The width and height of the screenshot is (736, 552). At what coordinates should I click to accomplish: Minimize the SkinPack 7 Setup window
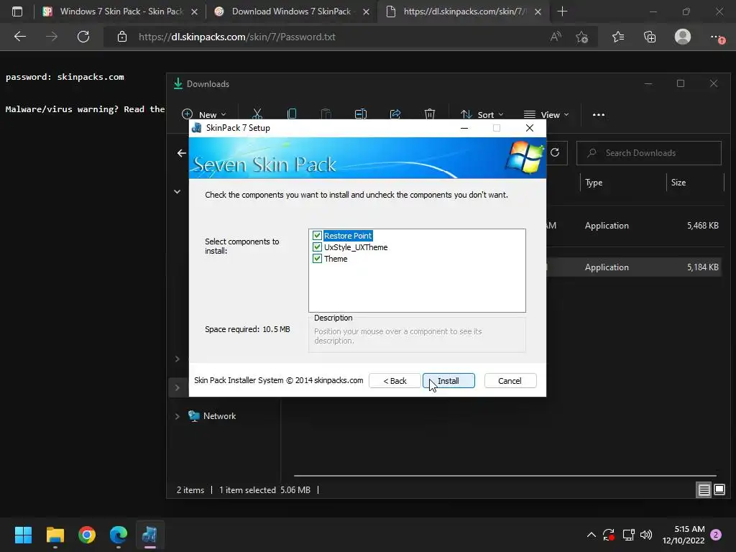[x=464, y=128]
